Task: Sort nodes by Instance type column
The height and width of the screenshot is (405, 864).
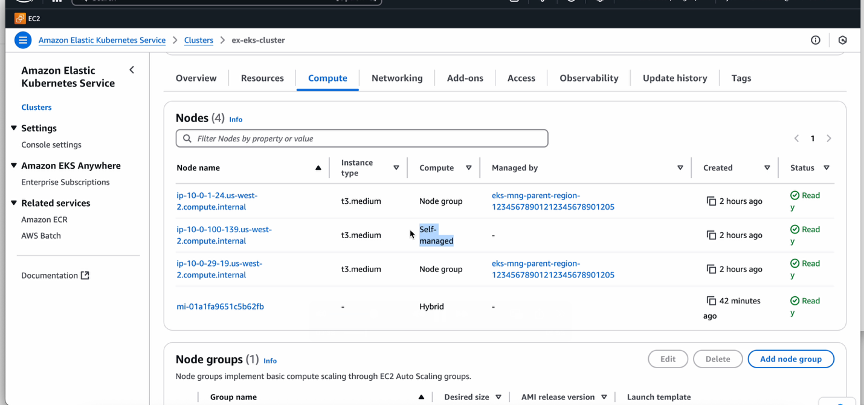Action: click(x=396, y=168)
